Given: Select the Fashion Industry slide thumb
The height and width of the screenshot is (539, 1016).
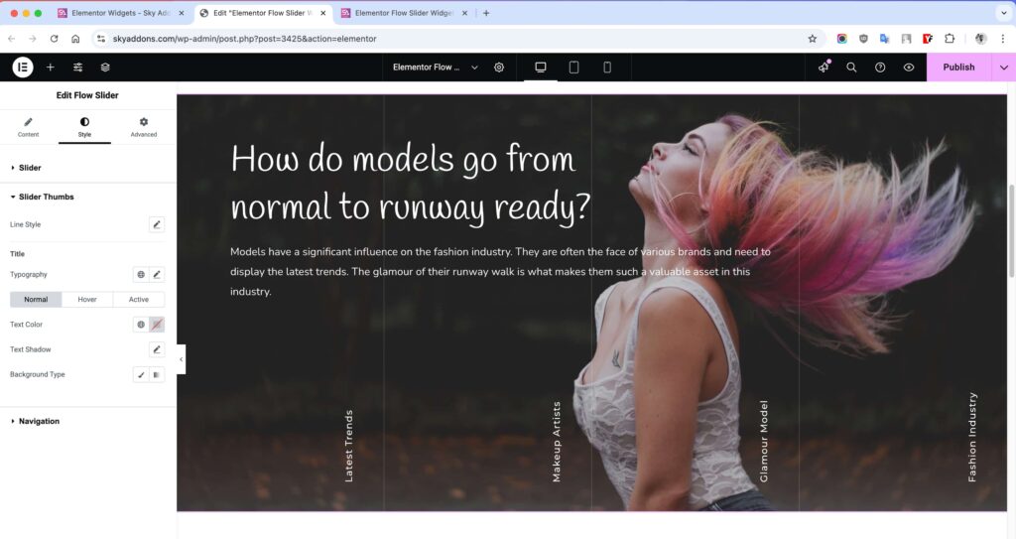Looking at the screenshot, I should pos(972,437).
